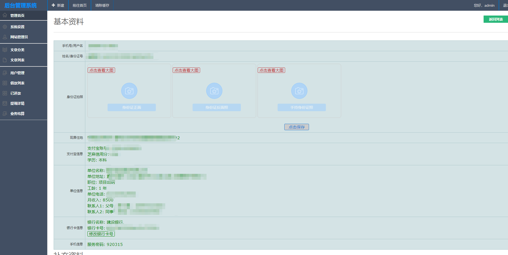Click the 基本资料 heading
508x255 pixels.
pyautogui.click(x=69, y=21)
